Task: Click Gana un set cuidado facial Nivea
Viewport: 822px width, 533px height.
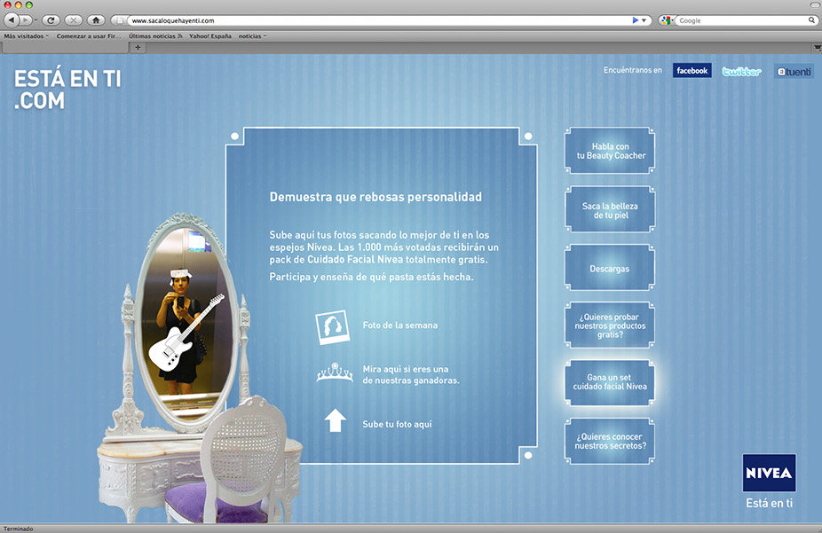Action: 610,382
